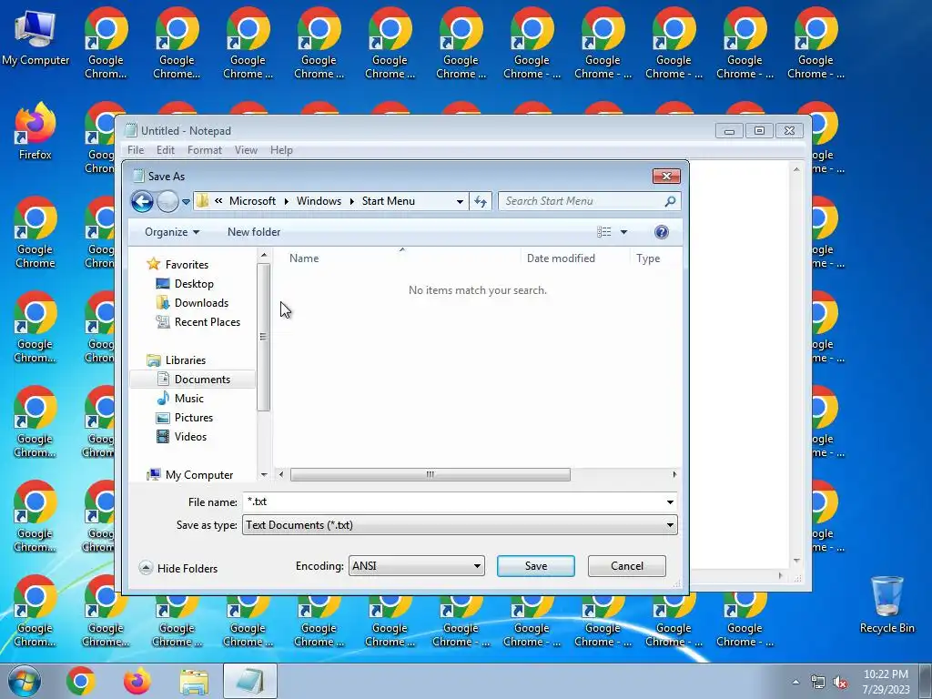This screenshot has width=932, height=699.
Task: Click the horizontal scrollbar thumb in file list
Action: [430, 474]
